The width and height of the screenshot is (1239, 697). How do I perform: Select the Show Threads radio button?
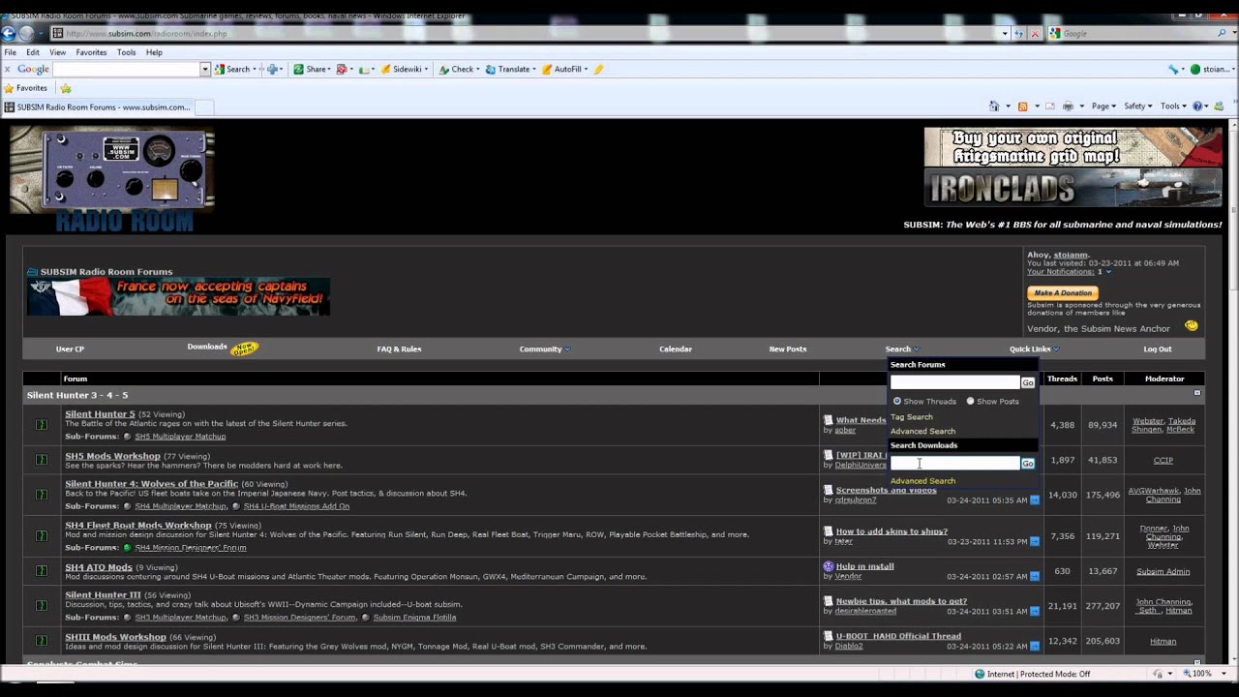click(x=897, y=401)
